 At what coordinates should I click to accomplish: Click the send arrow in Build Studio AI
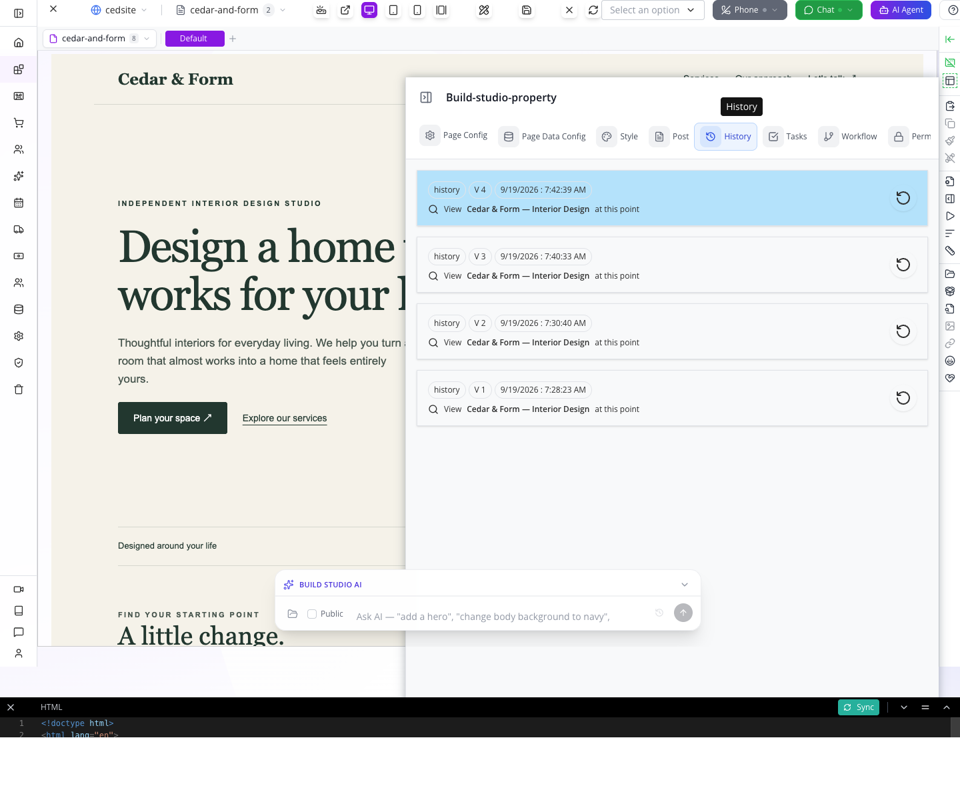(x=683, y=613)
